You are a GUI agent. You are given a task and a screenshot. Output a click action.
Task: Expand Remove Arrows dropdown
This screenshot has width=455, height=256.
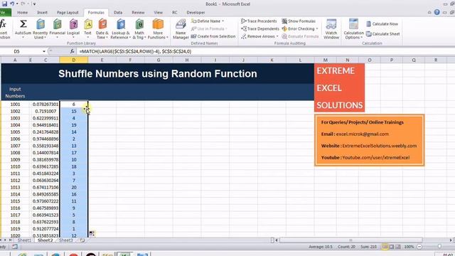pyautogui.click(x=277, y=36)
